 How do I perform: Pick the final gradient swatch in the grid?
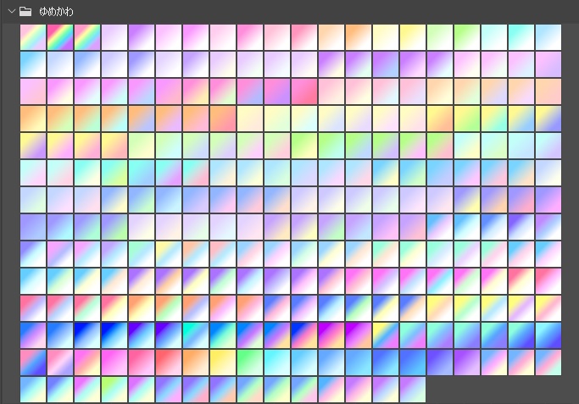point(413,390)
